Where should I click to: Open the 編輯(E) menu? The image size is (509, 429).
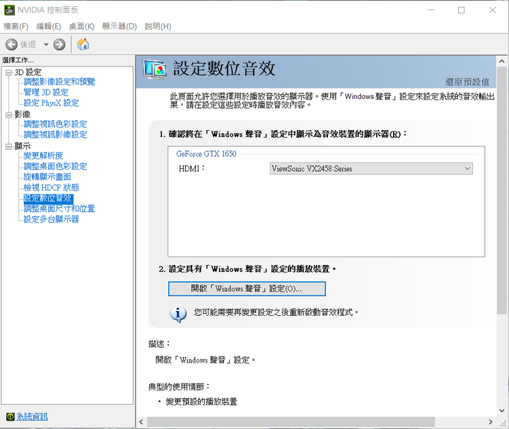click(49, 26)
